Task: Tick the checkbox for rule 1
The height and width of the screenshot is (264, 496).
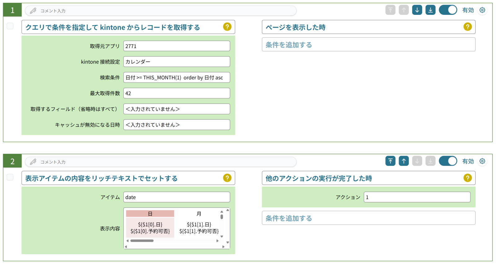Action: [10, 26]
